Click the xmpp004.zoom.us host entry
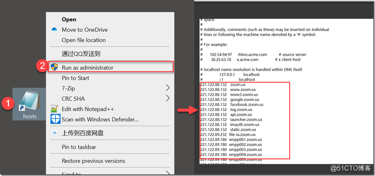Viewport: 375px width, 176px height. pyautogui.click(x=231, y=155)
